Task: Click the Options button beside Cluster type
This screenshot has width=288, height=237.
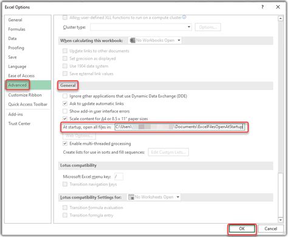Action: [208, 27]
